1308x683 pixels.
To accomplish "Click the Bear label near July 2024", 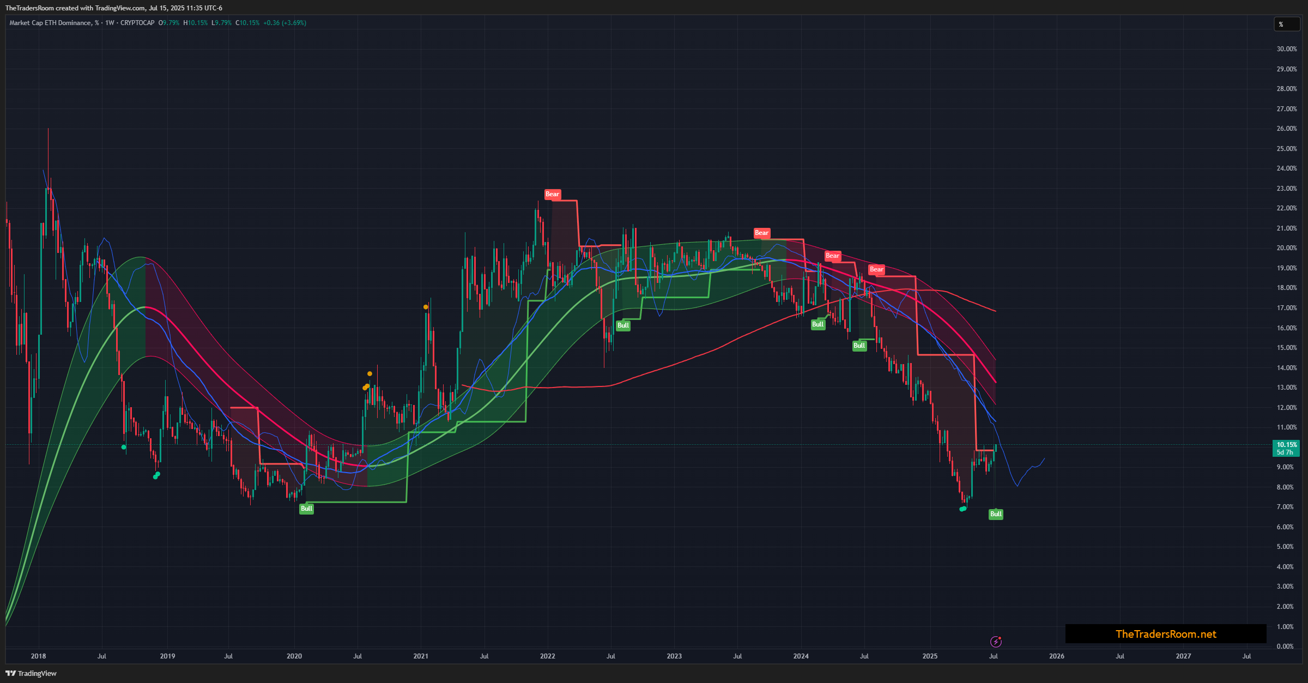I will (876, 269).
